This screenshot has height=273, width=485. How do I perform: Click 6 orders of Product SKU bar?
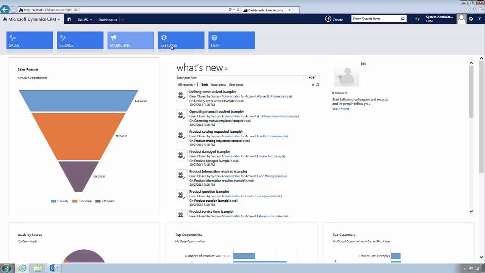(x=244, y=256)
